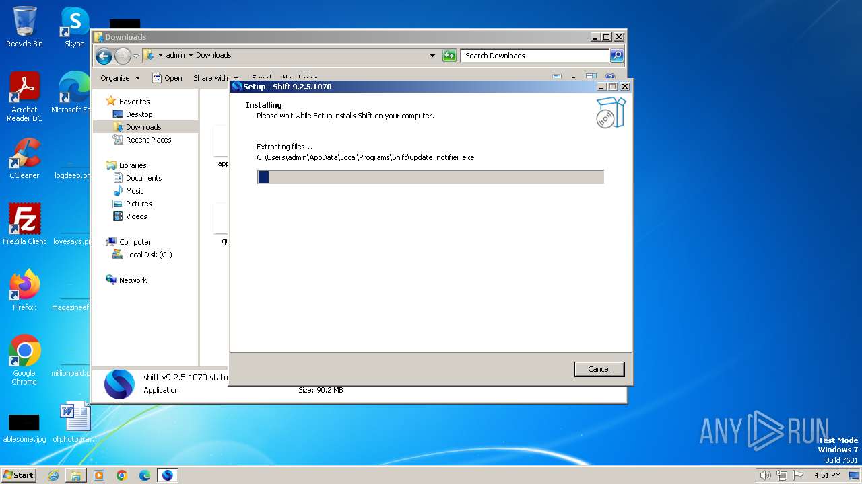862x484 pixels.
Task: Select Favorites in the navigation pane
Action: 134,102
